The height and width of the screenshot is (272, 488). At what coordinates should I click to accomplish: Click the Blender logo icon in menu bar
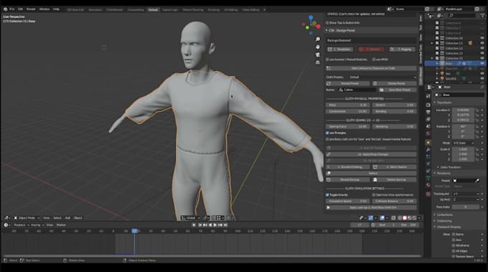tap(5, 9)
